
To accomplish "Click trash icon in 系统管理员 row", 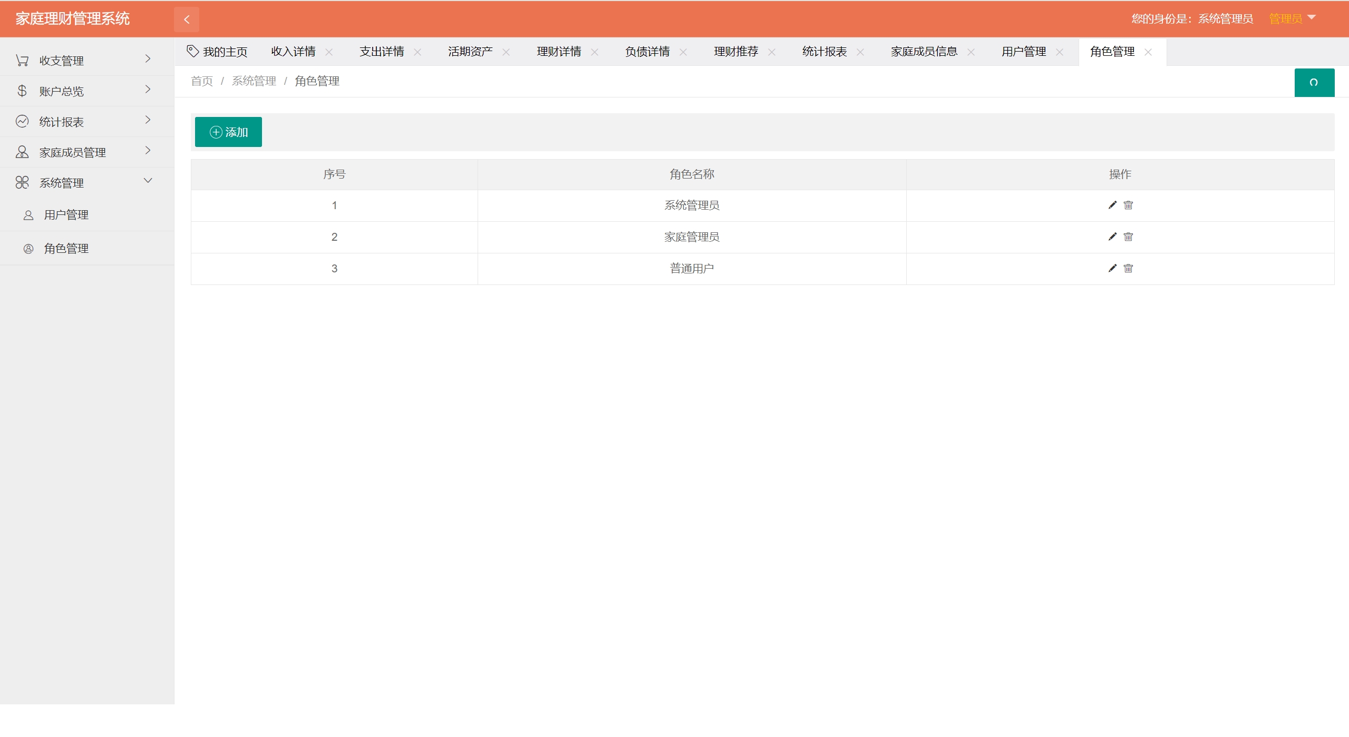I will coord(1128,205).
